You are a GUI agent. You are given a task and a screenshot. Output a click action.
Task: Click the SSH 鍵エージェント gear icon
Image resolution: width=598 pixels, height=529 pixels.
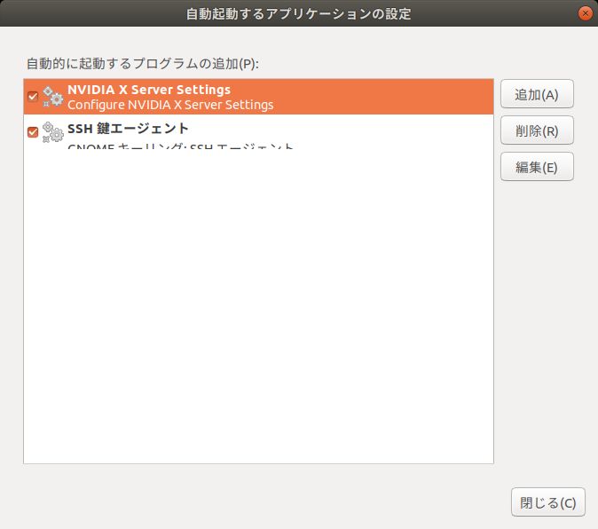point(52,132)
